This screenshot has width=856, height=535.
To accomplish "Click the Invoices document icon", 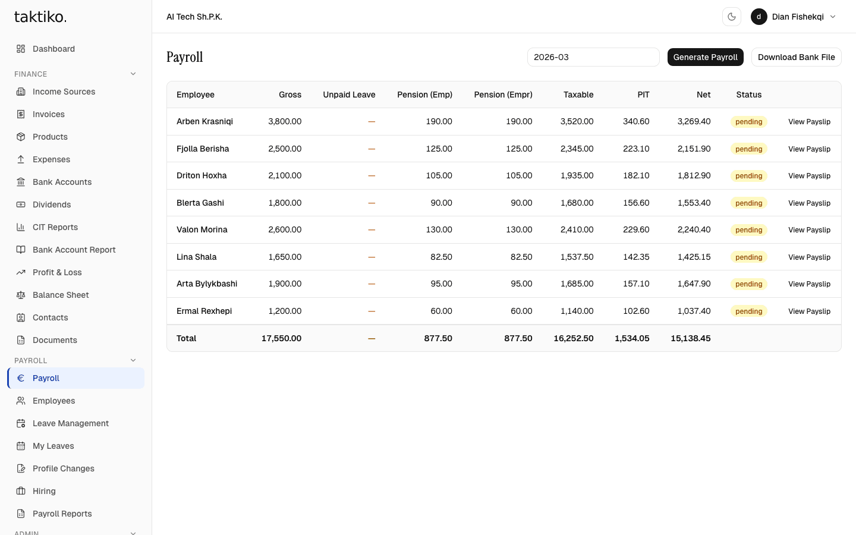I will coord(21,114).
